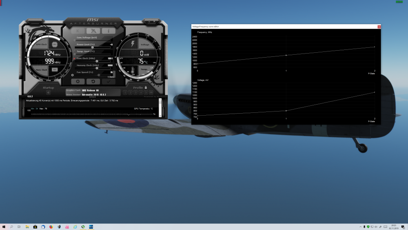The height and width of the screenshot is (230, 408).
Task: Save profile using the floppy disk icon
Action: [x=151, y=93]
